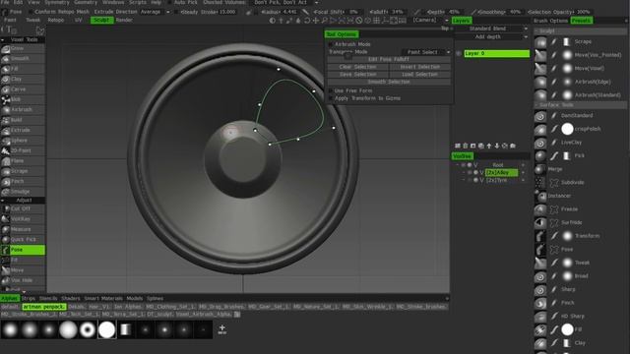
Task: Select the Quick Pick tool
Action: tap(23, 240)
